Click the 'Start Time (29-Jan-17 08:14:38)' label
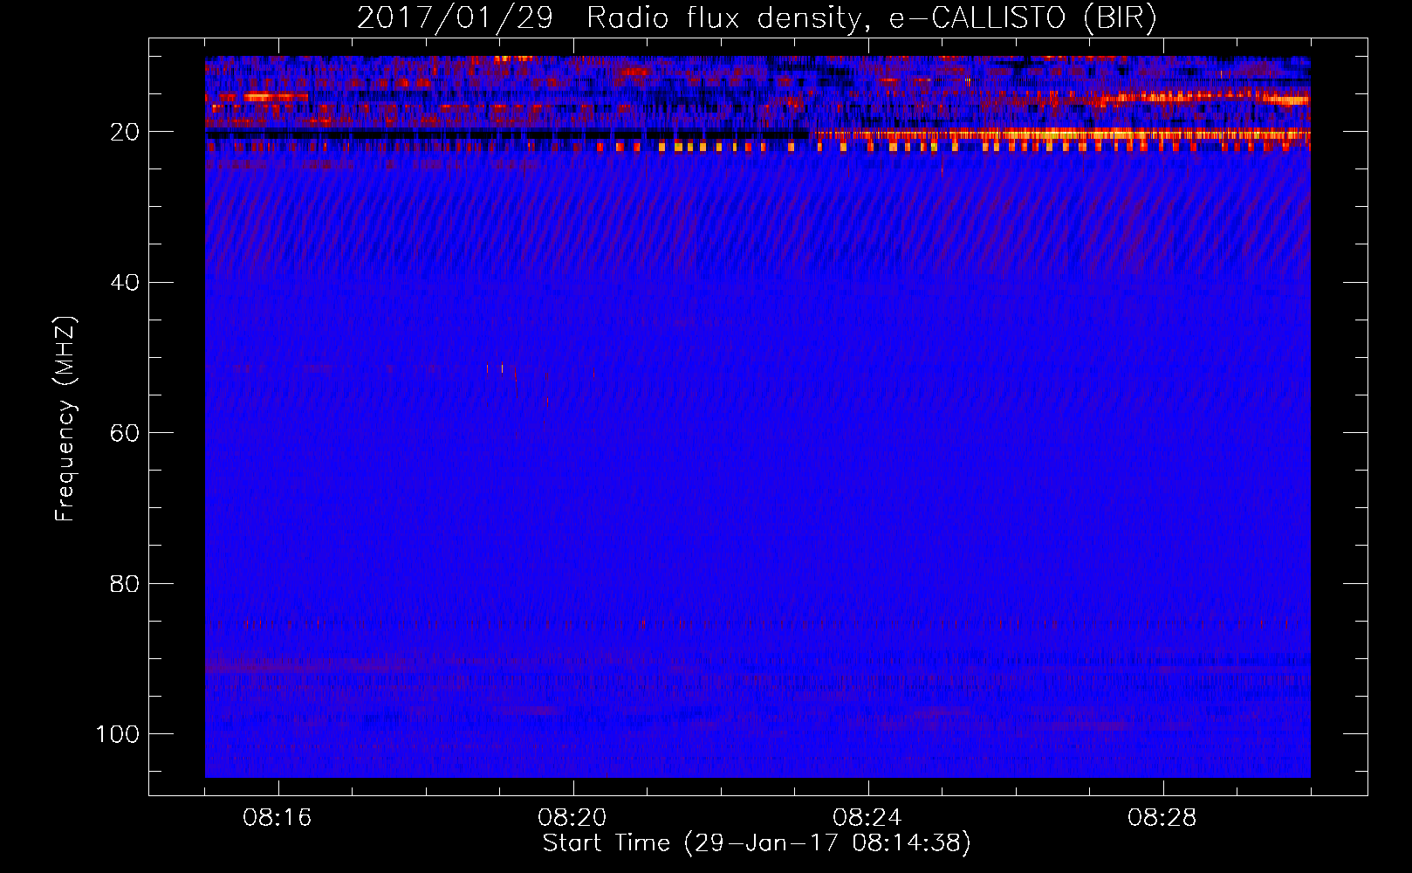This screenshot has width=1412, height=873. tap(757, 843)
